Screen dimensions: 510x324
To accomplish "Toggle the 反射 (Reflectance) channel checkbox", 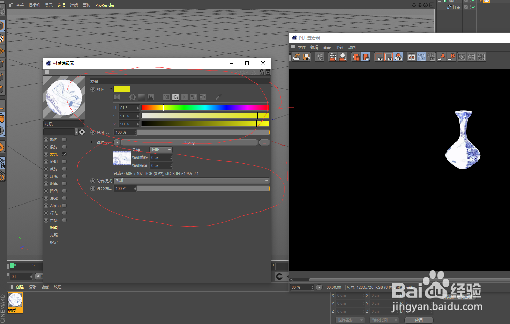I will click(x=63, y=169).
